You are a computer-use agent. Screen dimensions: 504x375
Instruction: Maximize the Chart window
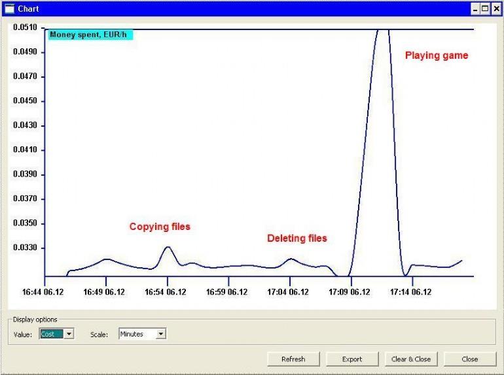click(x=485, y=9)
